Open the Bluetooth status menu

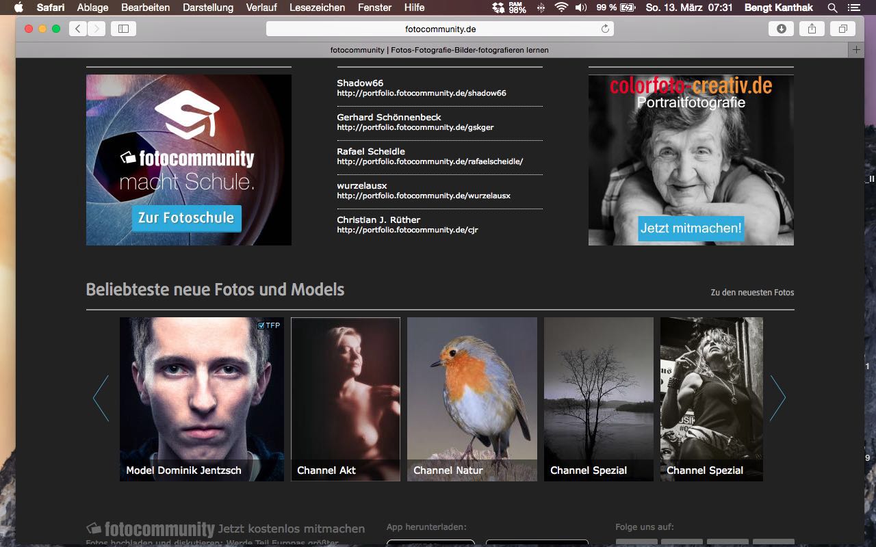coord(541,8)
